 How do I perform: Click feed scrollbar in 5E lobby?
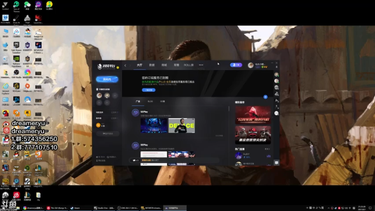(x=229, y=109)
